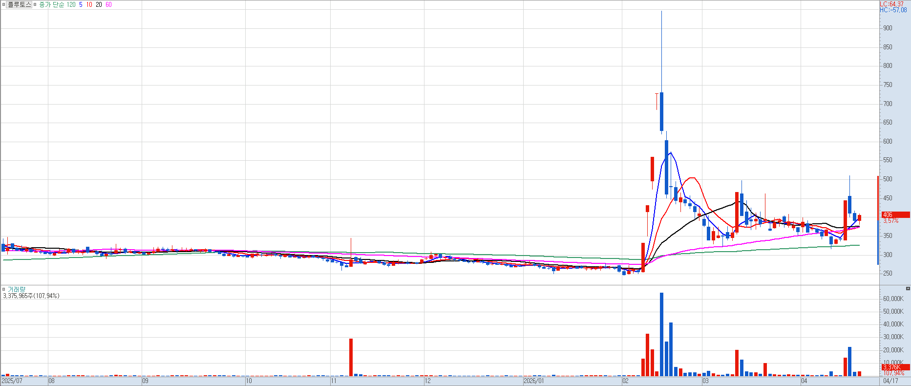Click the 3,375,965주(107,94%) volume value
Viewport: 911px width, 386px height.
pyautogui.click(x=31, y=296)
